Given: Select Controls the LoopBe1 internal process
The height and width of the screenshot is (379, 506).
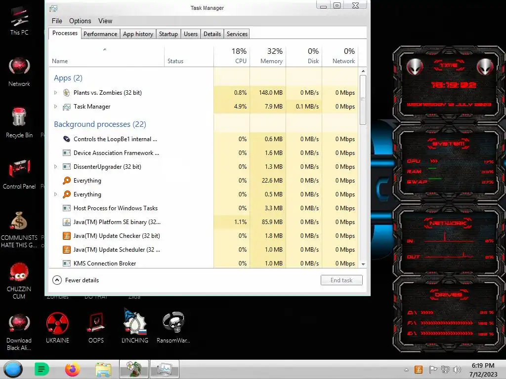Looking at the screenshot, I should pos(203,139).
